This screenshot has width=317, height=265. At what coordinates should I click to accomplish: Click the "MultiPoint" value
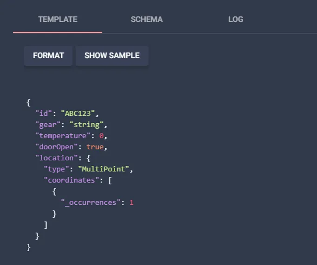pos(104,169)
